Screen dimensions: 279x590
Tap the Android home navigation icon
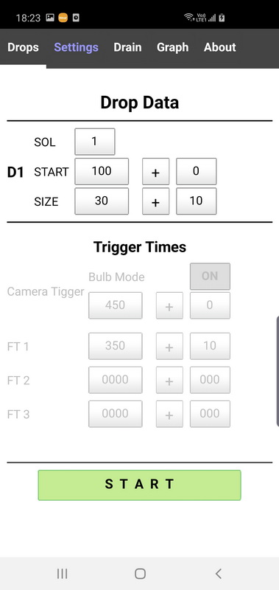click(x=140, y=574)
